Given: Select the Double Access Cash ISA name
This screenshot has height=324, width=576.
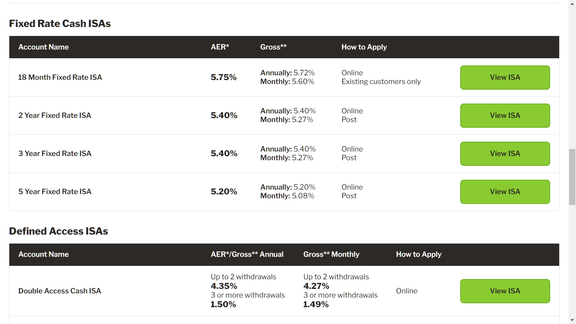Looking at the screenshot, I should coord(60,291).
